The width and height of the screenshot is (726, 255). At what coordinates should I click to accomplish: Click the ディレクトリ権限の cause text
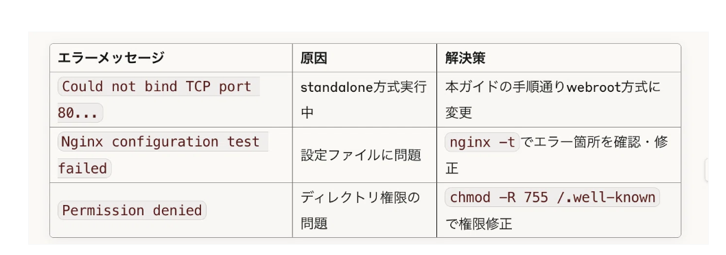click(360, 197)
